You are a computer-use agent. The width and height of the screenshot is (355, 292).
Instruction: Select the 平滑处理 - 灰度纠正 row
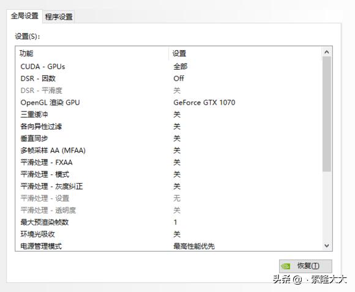pyautogui.click(x=169, y=187)
